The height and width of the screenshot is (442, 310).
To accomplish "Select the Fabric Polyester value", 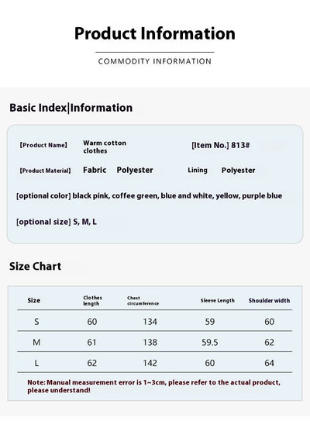I will tap(118, 170).
